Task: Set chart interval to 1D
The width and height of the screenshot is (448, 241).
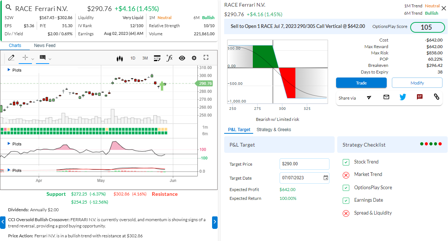Action: pos(133,58)
